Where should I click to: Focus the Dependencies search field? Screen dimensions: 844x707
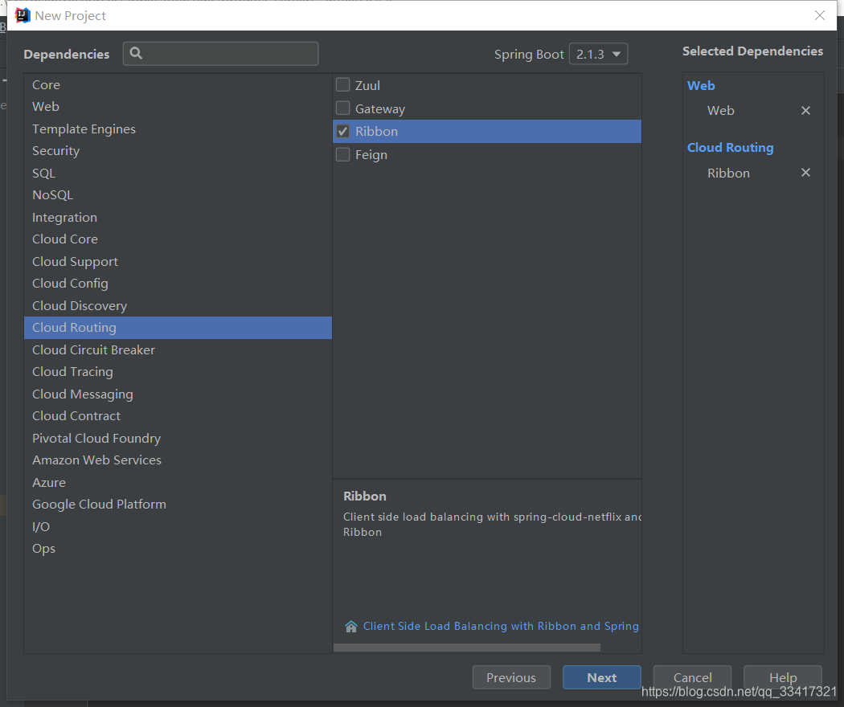221,54
